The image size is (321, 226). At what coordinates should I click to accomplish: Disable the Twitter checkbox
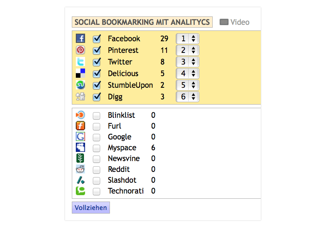click(x=97, y=62)
